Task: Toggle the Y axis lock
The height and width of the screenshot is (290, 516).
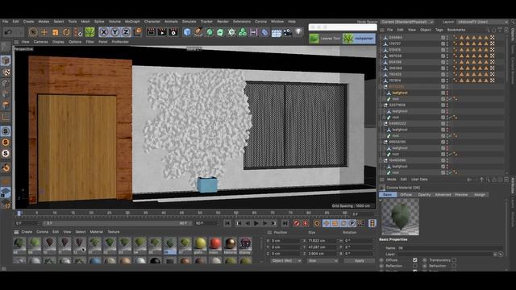Action: pyautogui.click(x=114, y=32)
